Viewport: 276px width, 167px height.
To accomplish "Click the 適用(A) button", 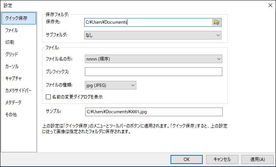I will click(258, 159).
